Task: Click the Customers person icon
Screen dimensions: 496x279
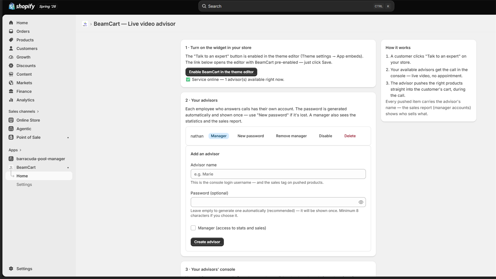Action: point(11,48)
